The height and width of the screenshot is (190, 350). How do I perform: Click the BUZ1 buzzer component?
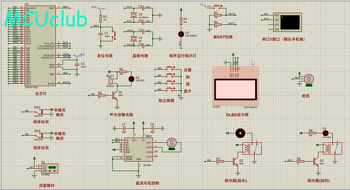coord(111,81)
